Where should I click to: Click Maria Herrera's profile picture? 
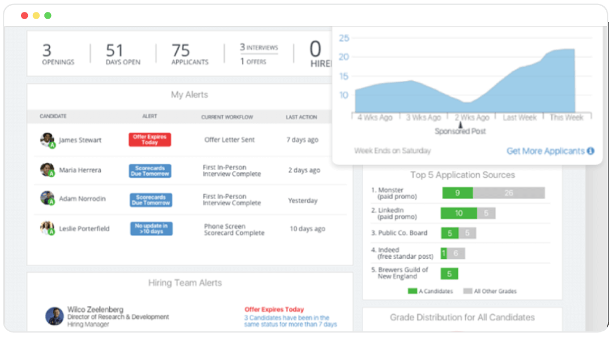[47, 170]
